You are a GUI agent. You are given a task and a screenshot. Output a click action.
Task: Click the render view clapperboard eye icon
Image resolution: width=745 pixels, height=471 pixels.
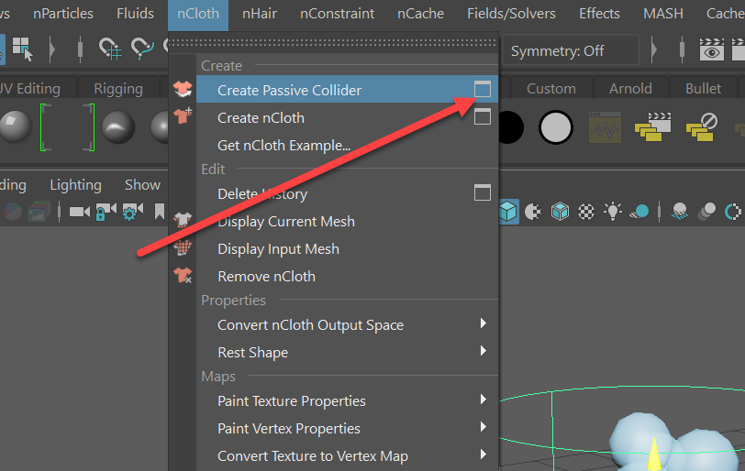[711, 49]
